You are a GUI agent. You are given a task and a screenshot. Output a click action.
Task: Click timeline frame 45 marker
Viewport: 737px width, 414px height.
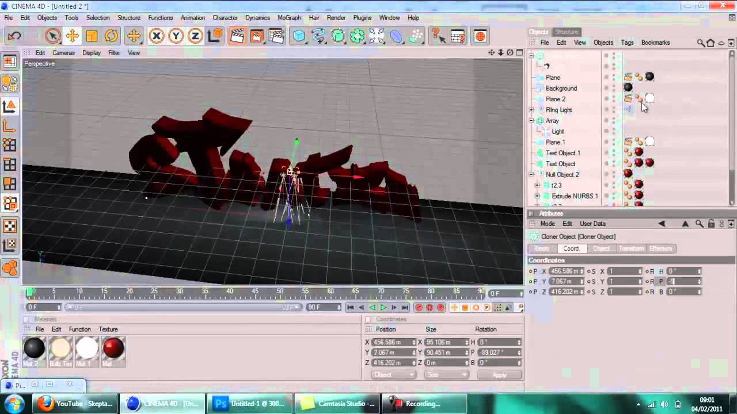pyautogui.click(x=255, y=292)
